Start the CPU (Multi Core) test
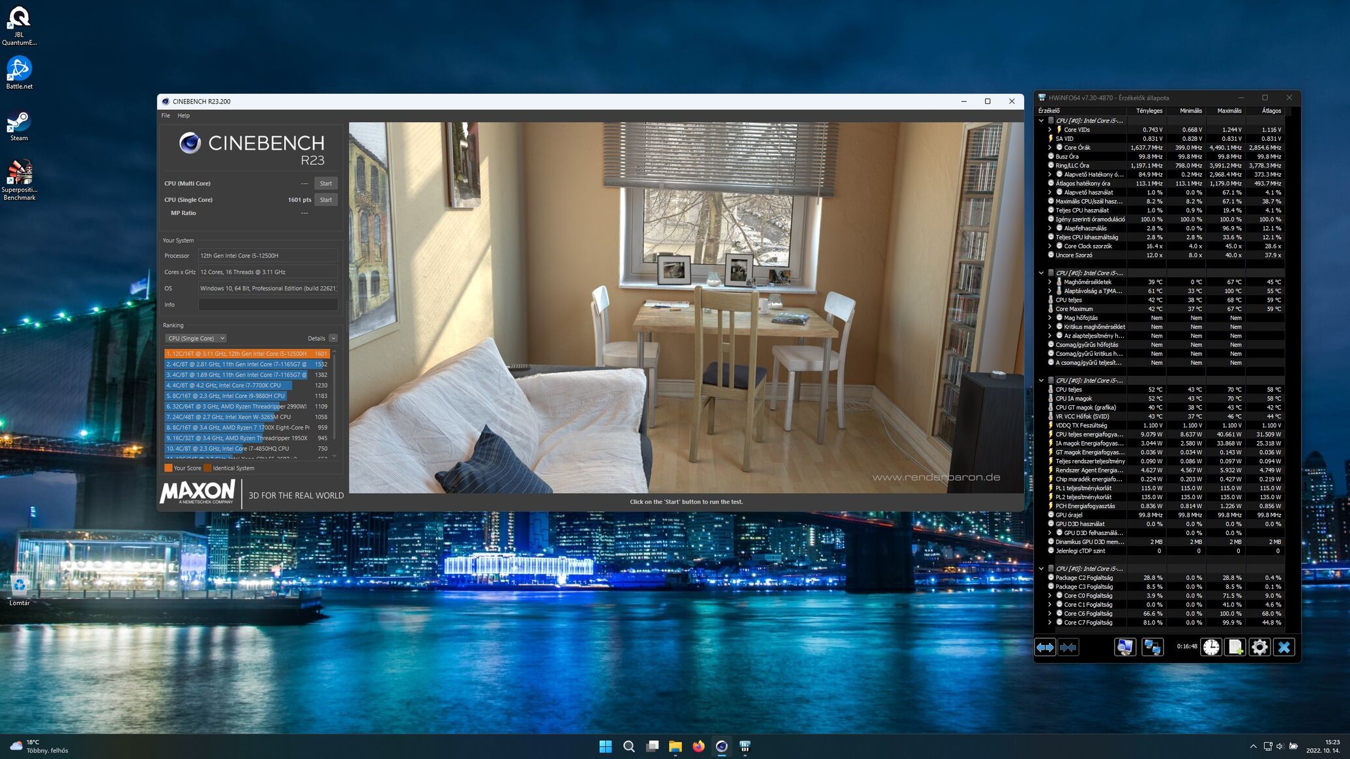The height and width of the screenshot is (759, 1350). coord(326,183)
